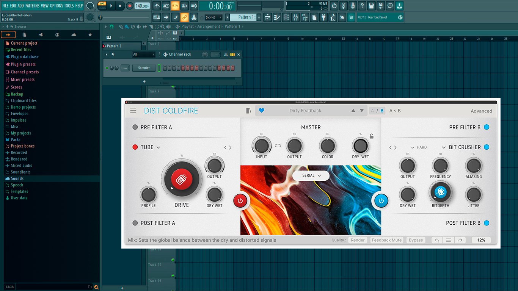Open the mixer from toolbar
Viewport: 518px width, 291px height.
pyautogui.click(x=296, y=17)
